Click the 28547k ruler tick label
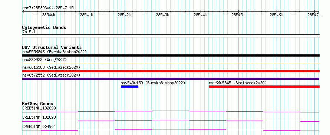This screenshot has width=330, height=135. [x=314, y=15]
